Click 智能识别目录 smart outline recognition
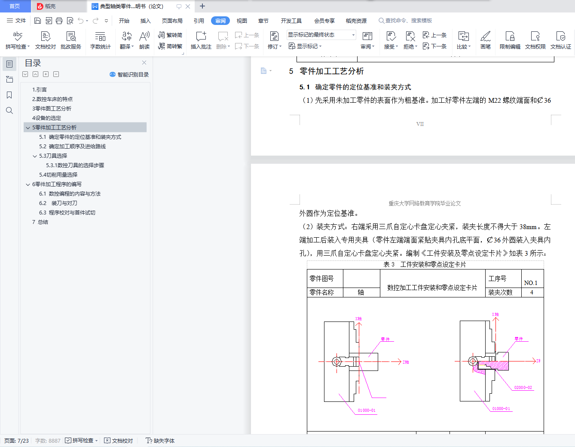This screenshot has height=447, width=575. coord(129,74)
